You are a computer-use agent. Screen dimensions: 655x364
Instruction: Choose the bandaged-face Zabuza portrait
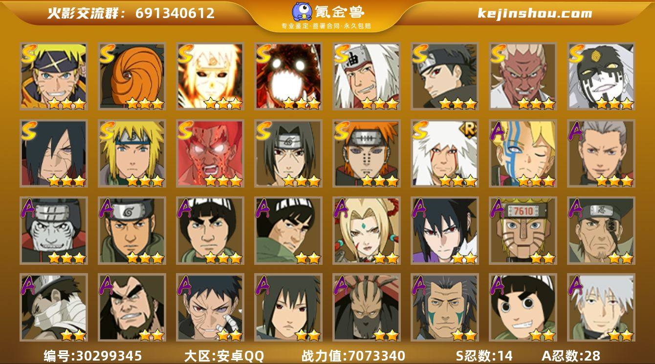point(54,308)
